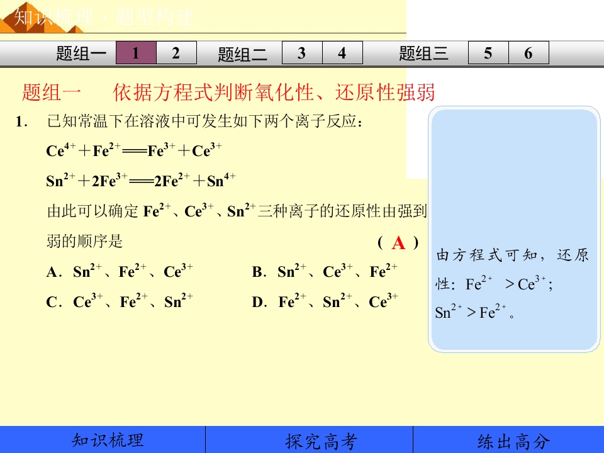Jump to question 4 button

tap(342, 53)
